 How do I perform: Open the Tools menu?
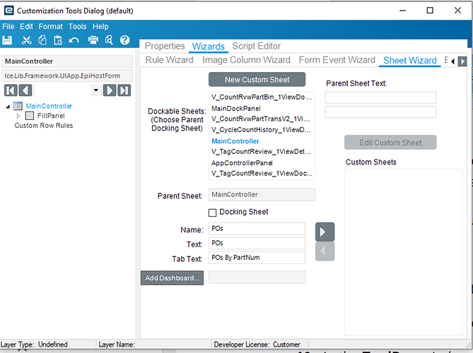78,27
